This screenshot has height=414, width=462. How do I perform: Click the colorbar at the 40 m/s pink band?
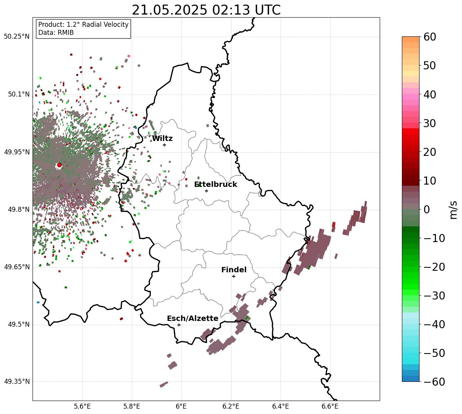(x=411, y=94)
